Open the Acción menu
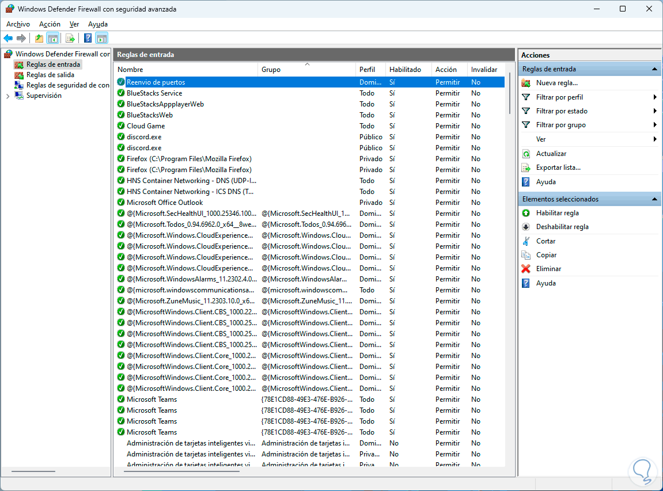The image size is (663, 491). coord(50,24)
